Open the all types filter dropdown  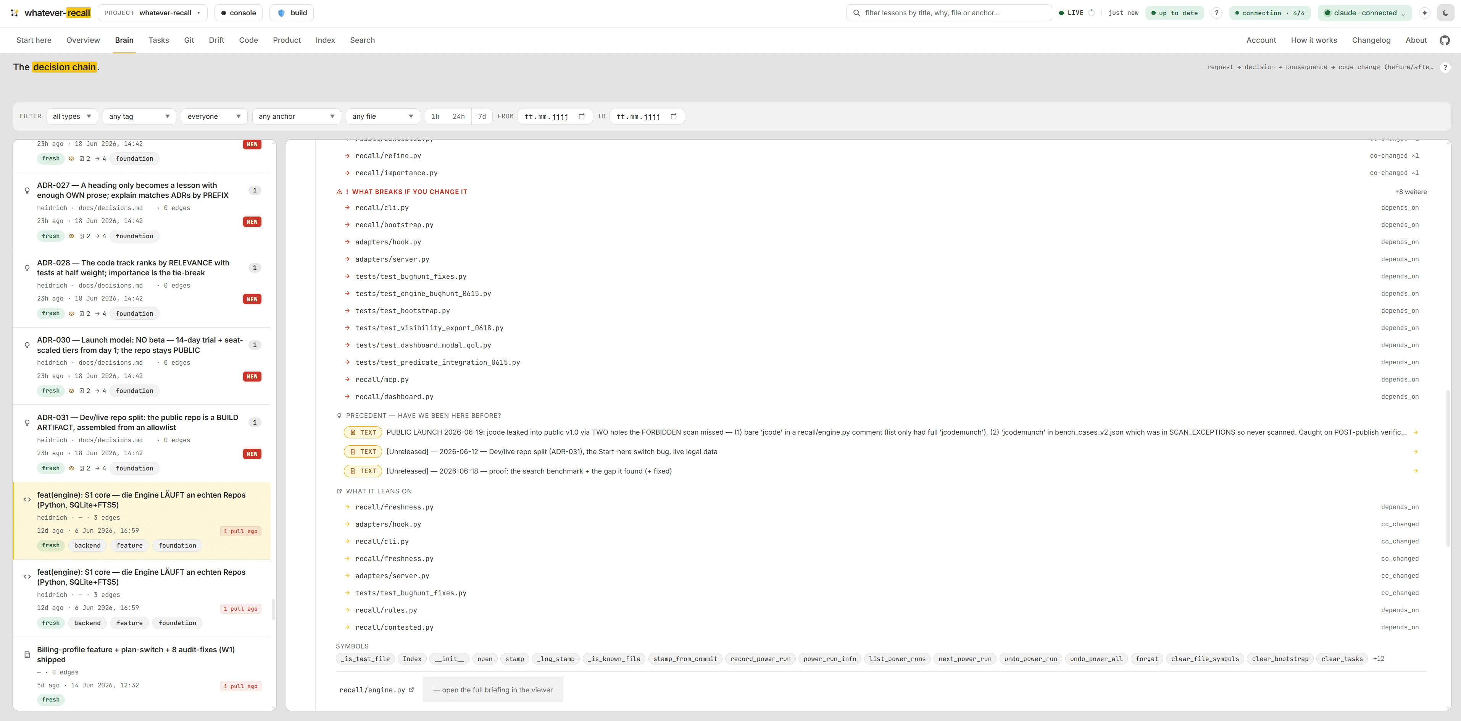72,116
